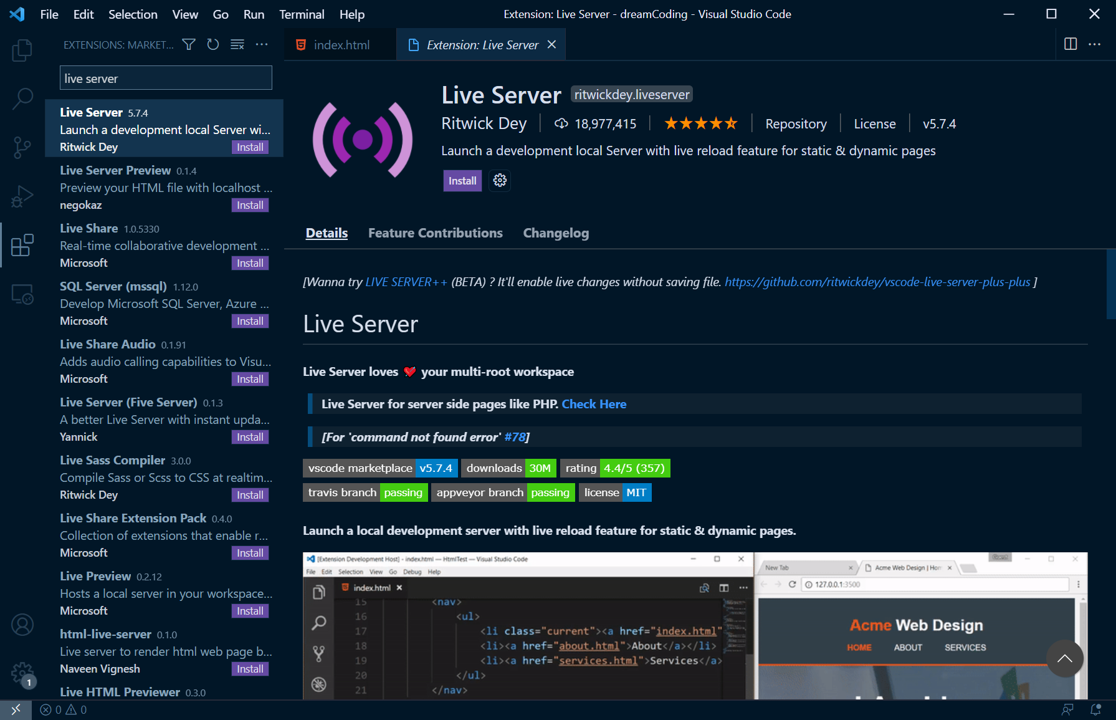The height and width of the screenshot is (720, 1116).
Task: Click the scroll-to-top arrow button
Action: 1065,659
